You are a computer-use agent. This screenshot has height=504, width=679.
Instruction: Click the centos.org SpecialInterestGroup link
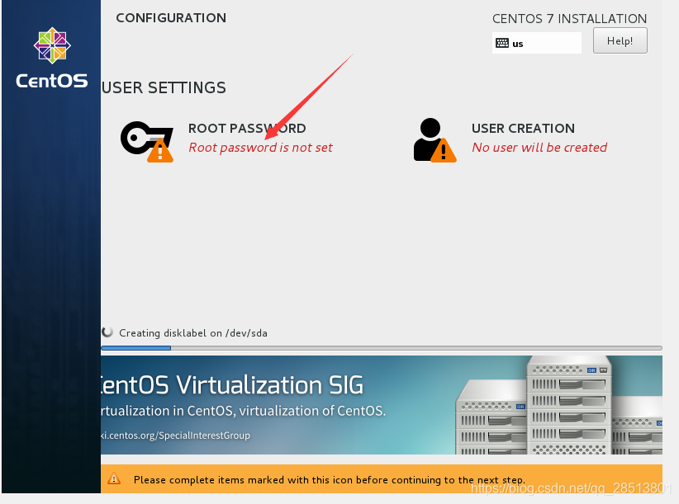pyautogui.click(x=175, y=436)
